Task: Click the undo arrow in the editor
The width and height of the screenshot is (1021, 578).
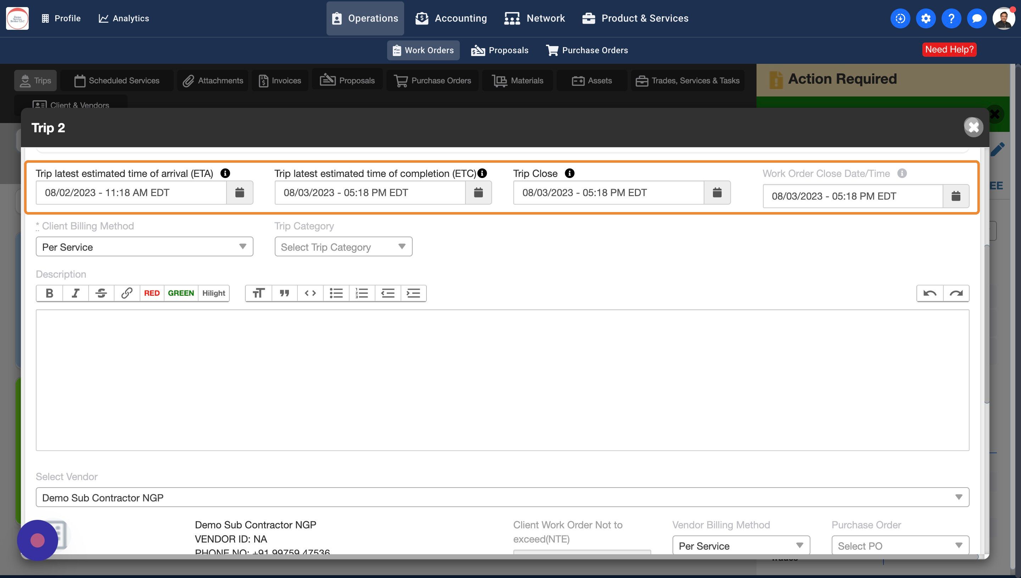Action: tap(930, 293)
